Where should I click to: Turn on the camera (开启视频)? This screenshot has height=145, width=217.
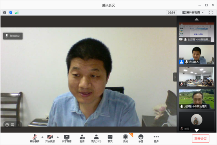pos(50,139)
